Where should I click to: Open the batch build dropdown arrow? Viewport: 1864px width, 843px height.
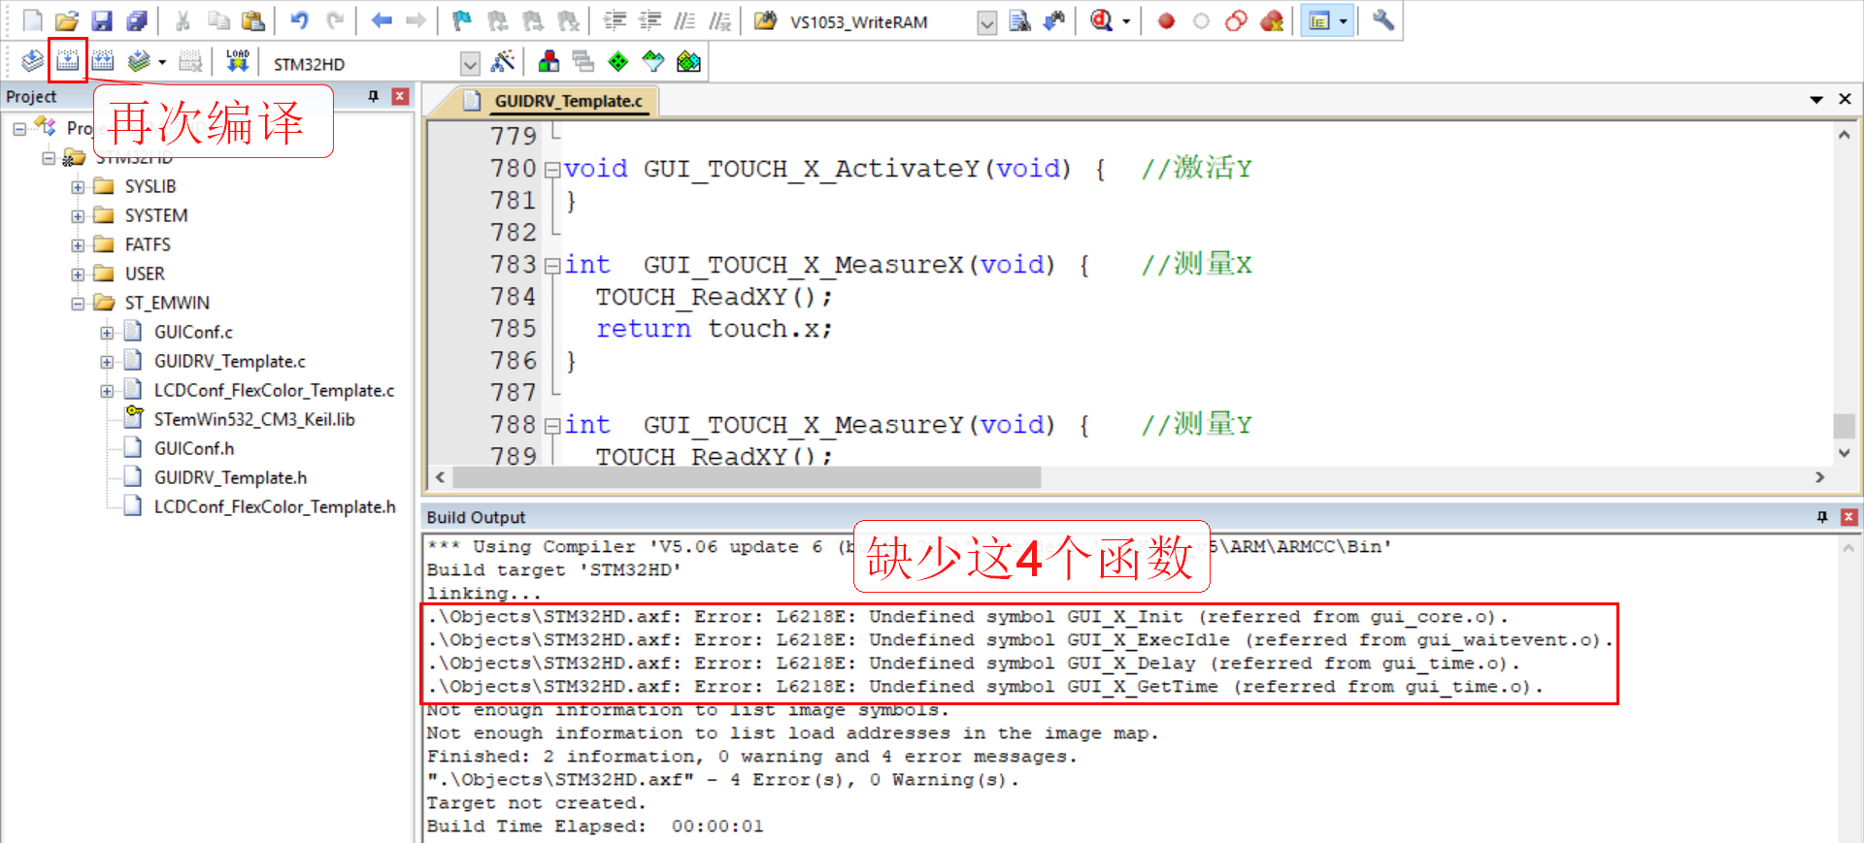(x=162, y=61)
